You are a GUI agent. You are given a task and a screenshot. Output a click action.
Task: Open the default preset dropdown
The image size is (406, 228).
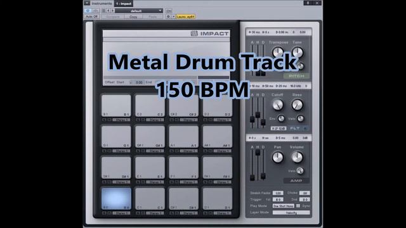[x=139, y=11]
